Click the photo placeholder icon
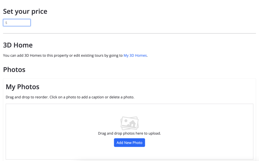Viewport: 259px width, 161px height. point(129,123)
